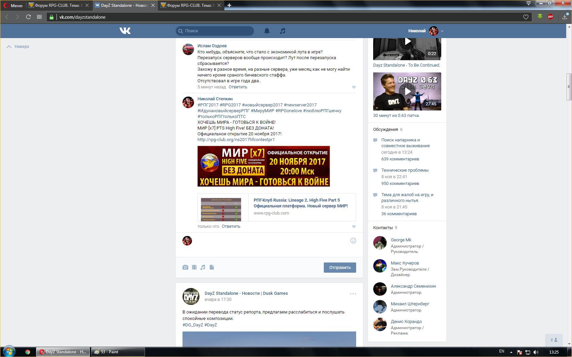Open hashtag #DG_DayZ
Image resolution: width=572 pixels, height=357 pixels.
[193, 325]
